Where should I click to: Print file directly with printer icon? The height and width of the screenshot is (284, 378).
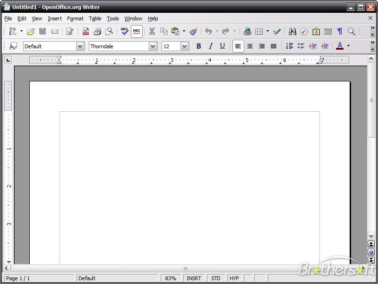[97, 31]
